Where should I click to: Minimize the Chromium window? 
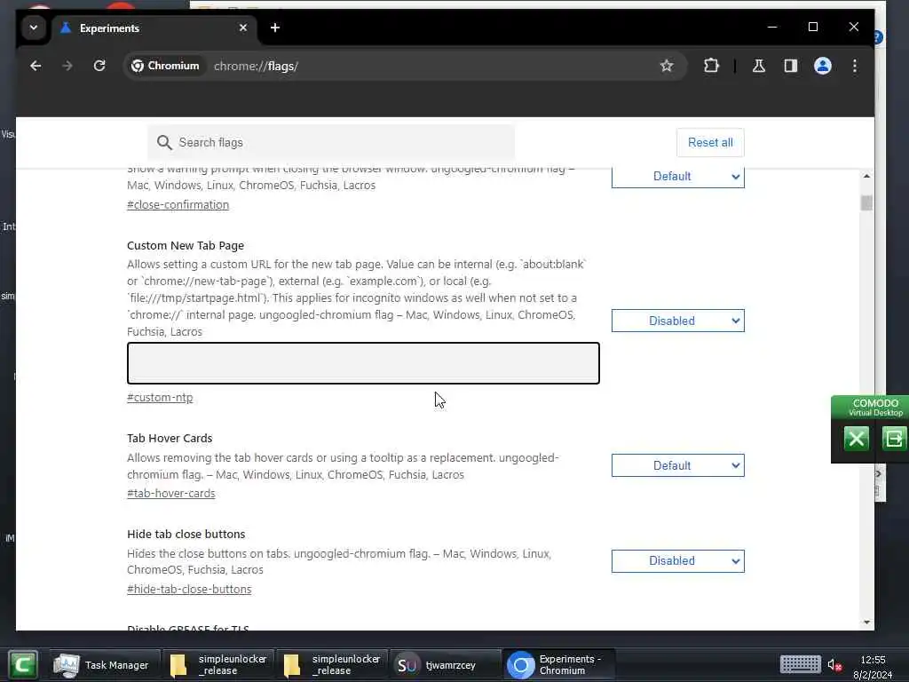coord(772,28)
